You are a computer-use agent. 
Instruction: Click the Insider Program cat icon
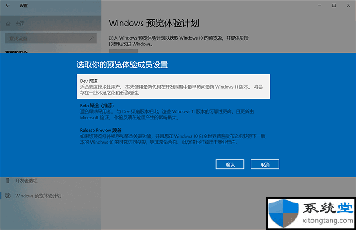(8, 196)
